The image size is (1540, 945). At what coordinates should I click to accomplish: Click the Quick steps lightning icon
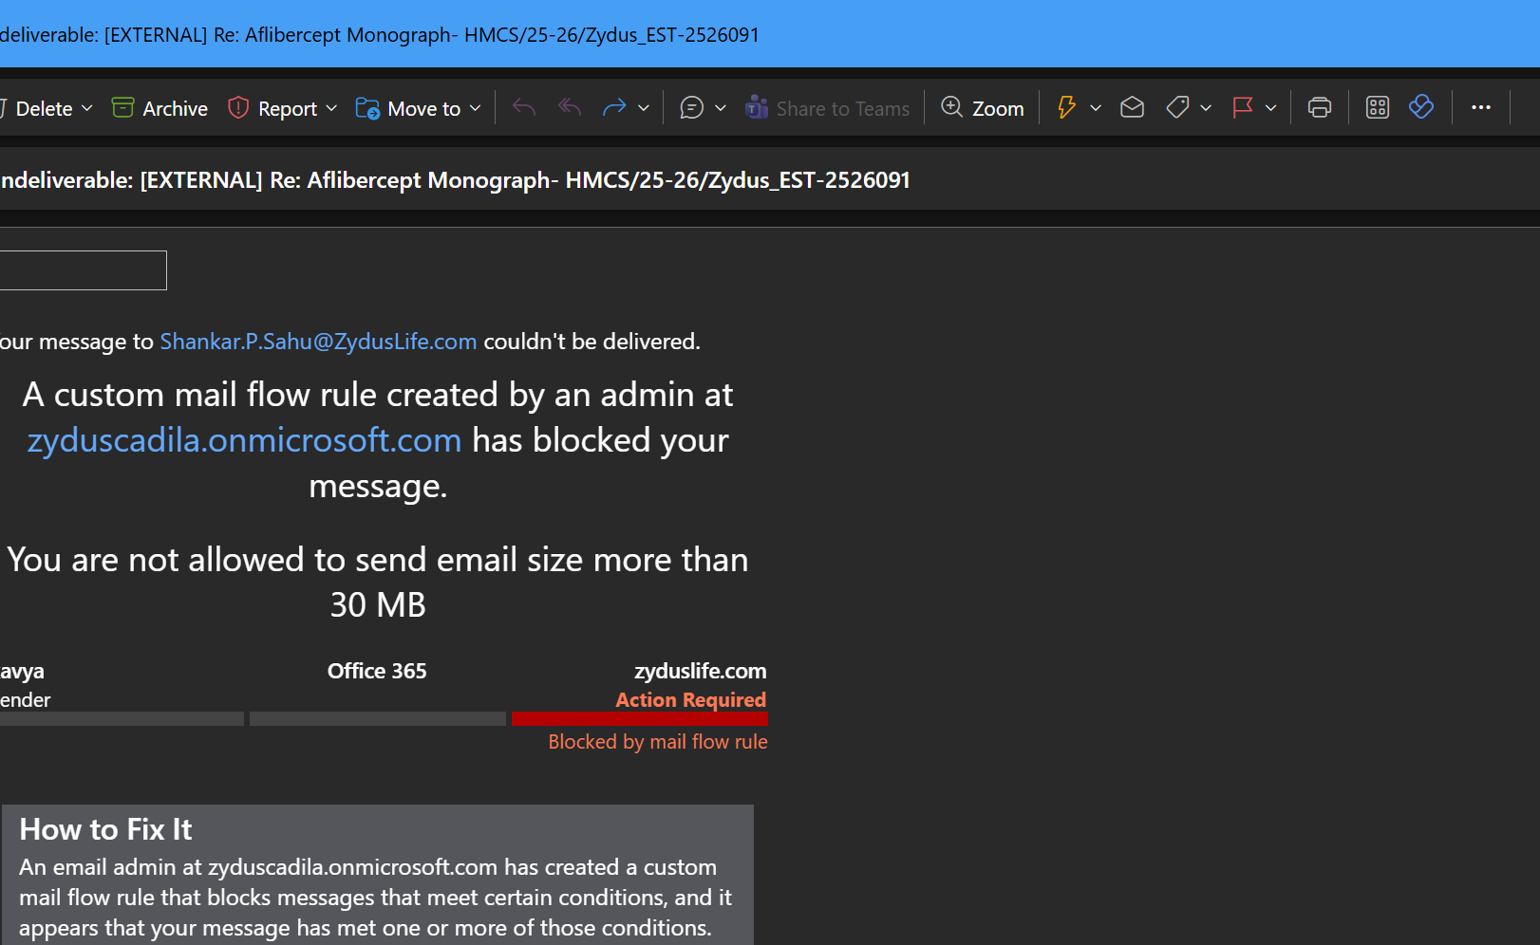(x=1066, y=108)
